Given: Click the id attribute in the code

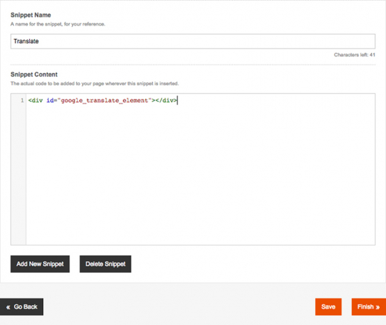Looking at the screenshot, I should pos(50,100).
